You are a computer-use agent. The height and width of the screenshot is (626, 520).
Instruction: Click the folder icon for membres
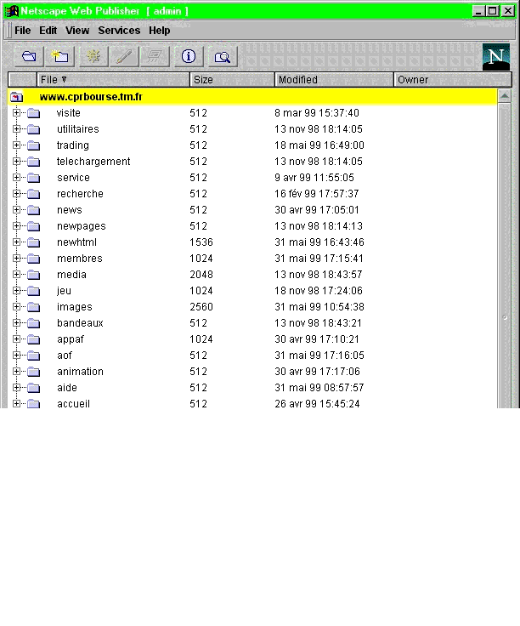click(x=33, y=259)
